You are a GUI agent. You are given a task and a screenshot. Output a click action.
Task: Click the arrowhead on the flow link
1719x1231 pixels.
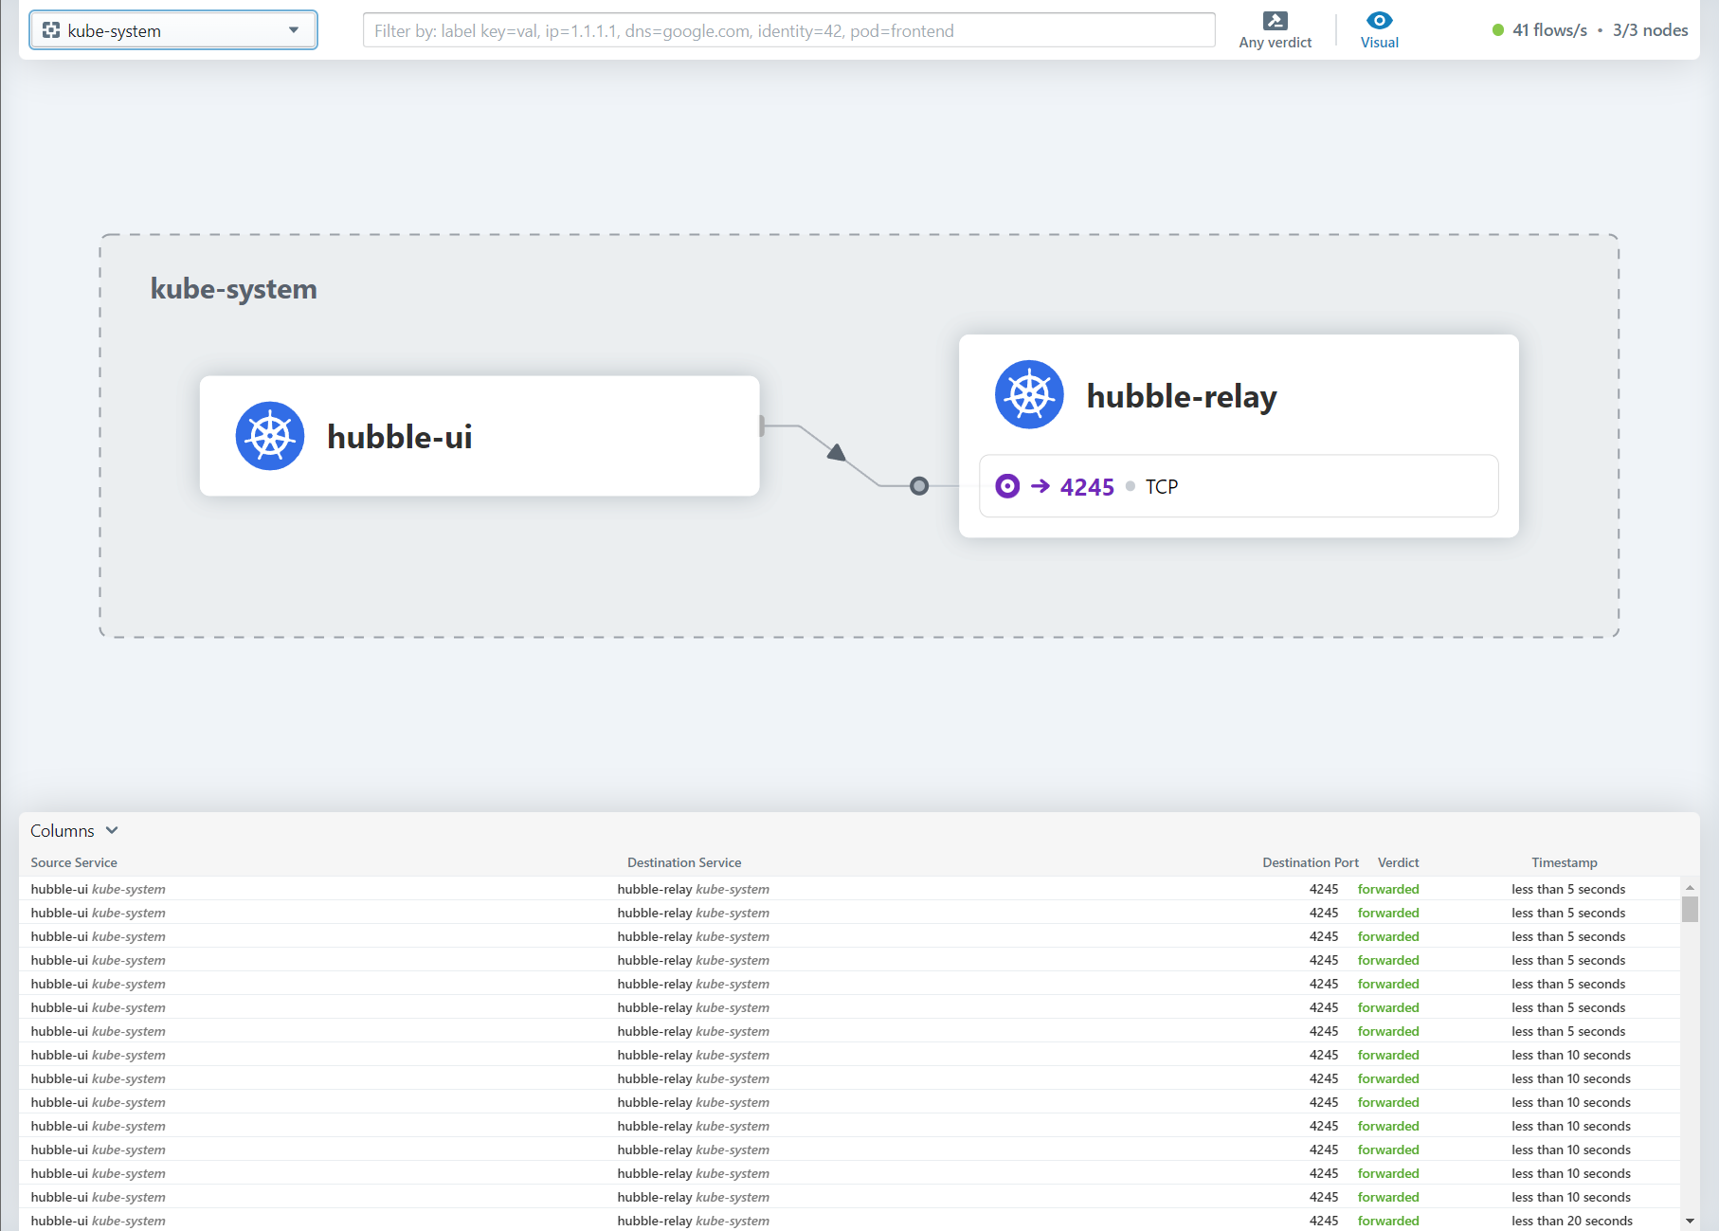[x=837, y=453]
